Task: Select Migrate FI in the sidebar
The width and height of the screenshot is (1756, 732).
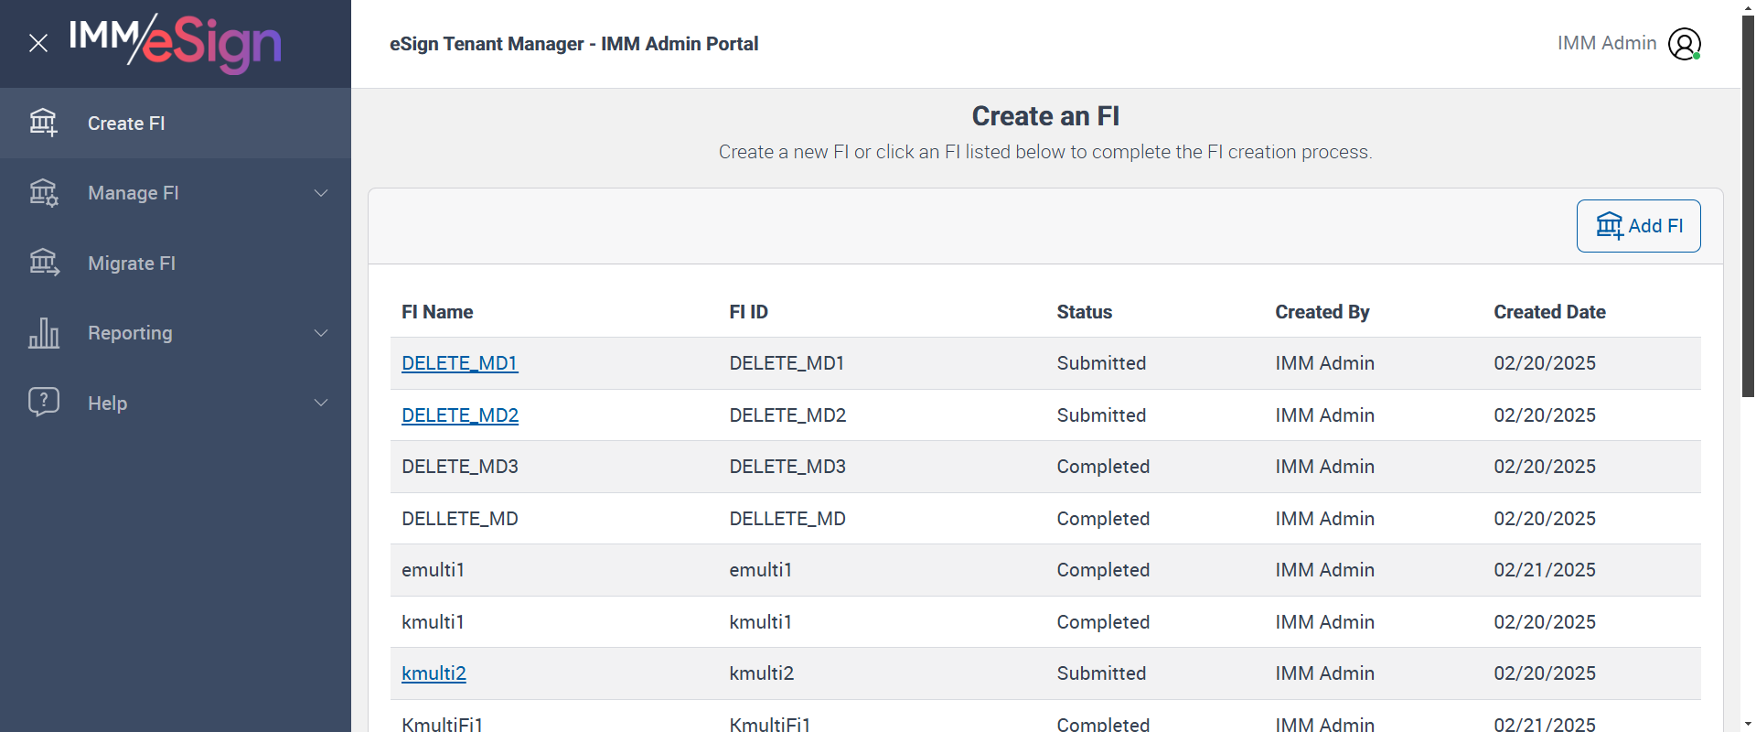Action: pos(132,264)
